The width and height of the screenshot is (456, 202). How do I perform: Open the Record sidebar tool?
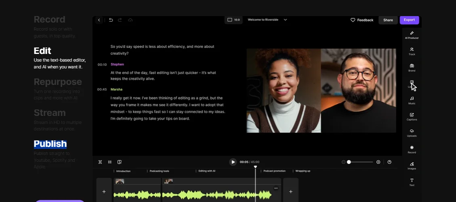click(412, 150)
